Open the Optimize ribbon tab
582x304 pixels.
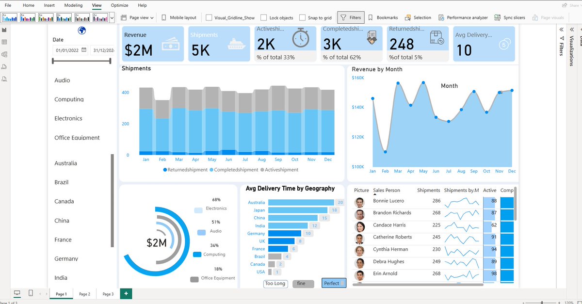(119, 5)
